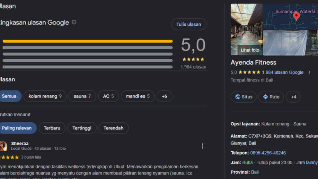318x179 pixels.
Task: Click the stars under the big 5,0
Action: coord(193,59)
